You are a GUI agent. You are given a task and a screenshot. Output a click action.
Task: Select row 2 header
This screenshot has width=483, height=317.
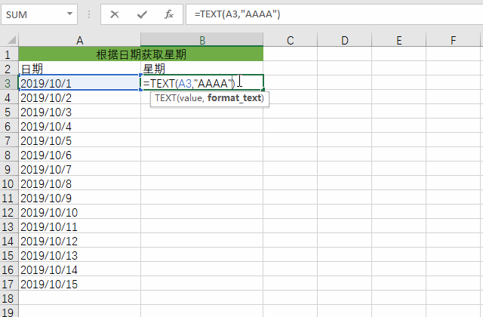(x=9, y=69)
